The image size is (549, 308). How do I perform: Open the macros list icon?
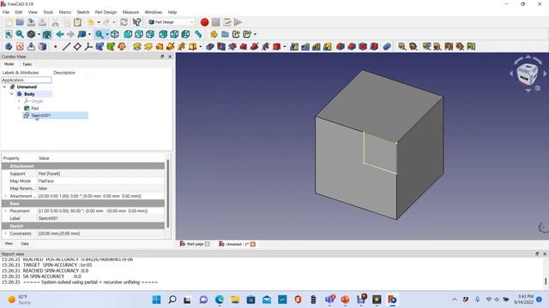(x=226, y=22)
